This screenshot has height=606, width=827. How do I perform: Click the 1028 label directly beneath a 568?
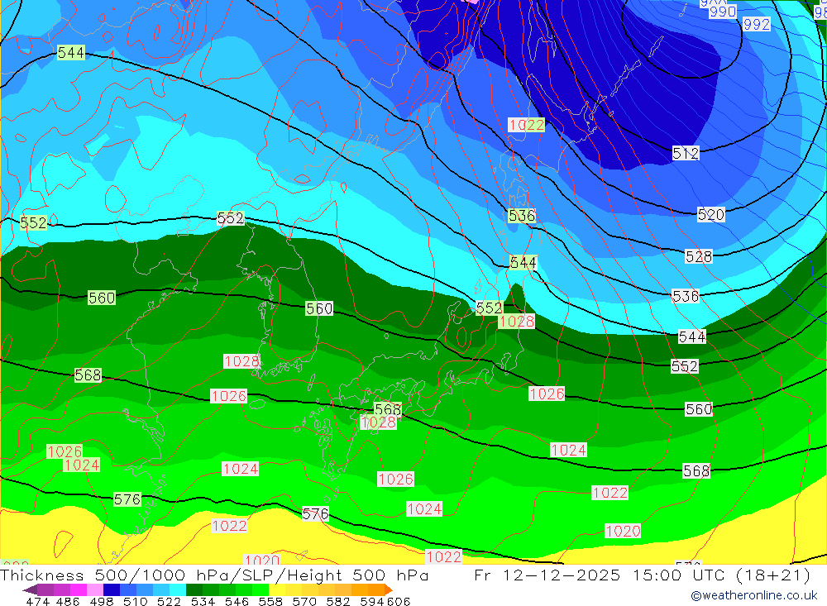378,422
